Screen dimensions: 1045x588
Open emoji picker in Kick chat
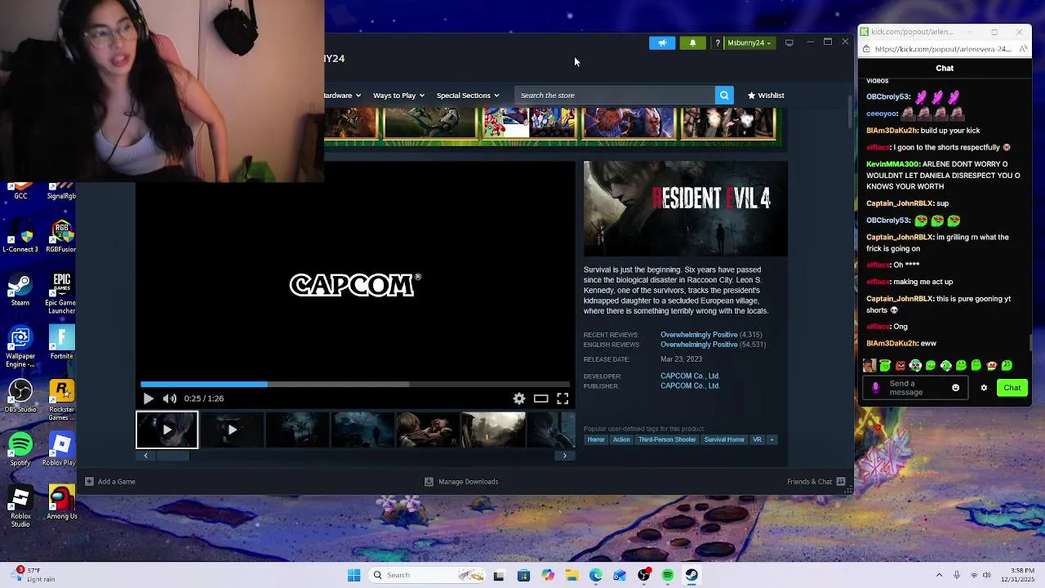[x=955, y=388]
